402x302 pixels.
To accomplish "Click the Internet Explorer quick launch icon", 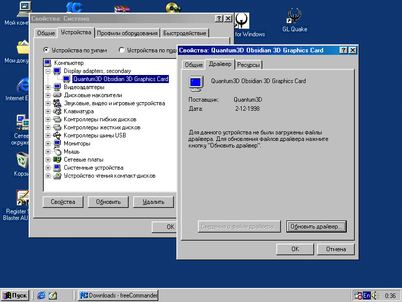I will (x=41, y=295).
